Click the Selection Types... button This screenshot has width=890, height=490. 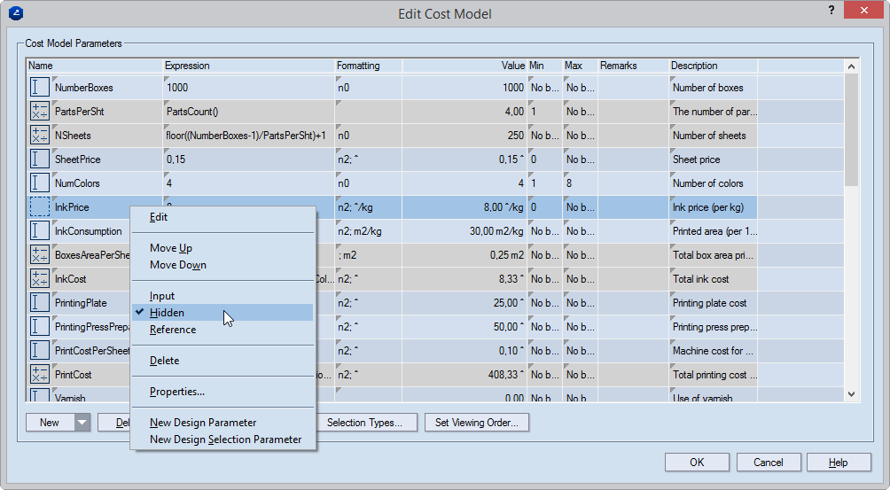click(364, 423)
